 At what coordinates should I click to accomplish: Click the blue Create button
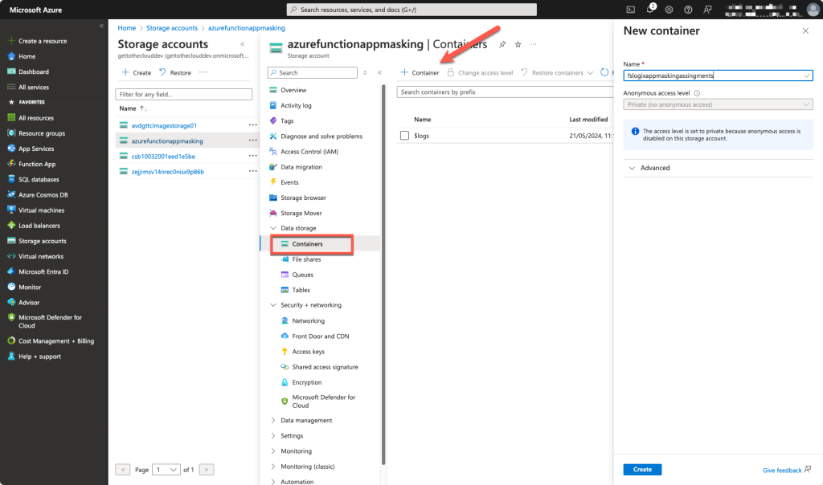[642, 469]
